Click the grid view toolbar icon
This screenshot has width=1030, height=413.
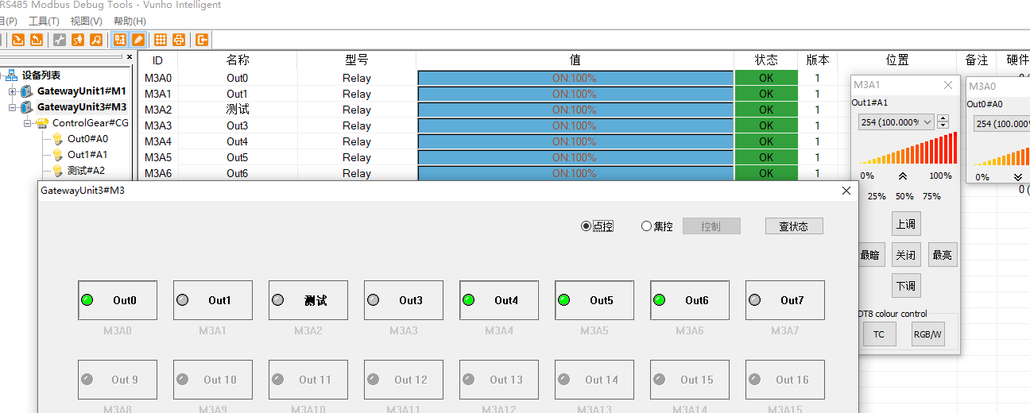(161, 40)
